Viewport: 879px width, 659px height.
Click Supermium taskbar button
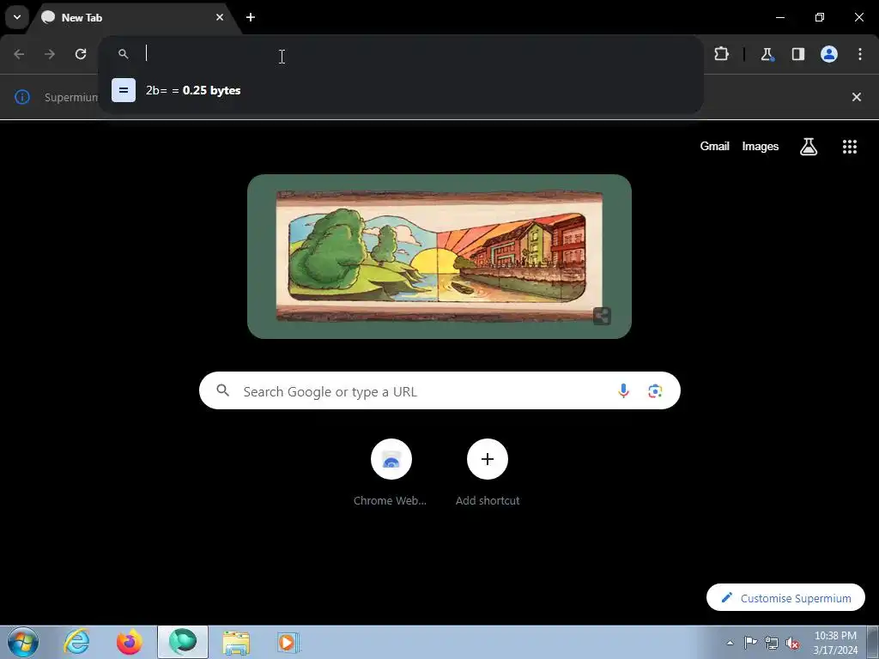pos(183,642)
